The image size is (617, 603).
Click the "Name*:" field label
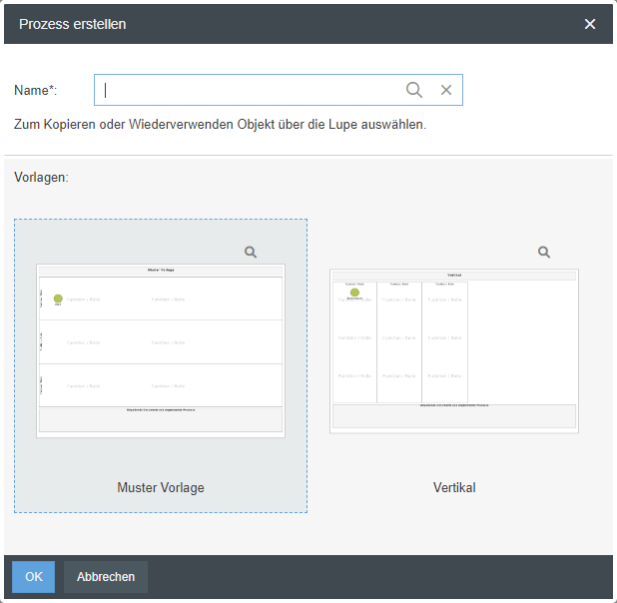pyautogui.click(x=36, y=90)
